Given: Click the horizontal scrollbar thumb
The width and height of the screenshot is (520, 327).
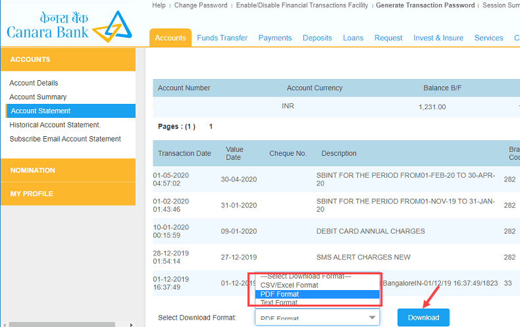Looking at the screenshot, I should tap(62, 324).
